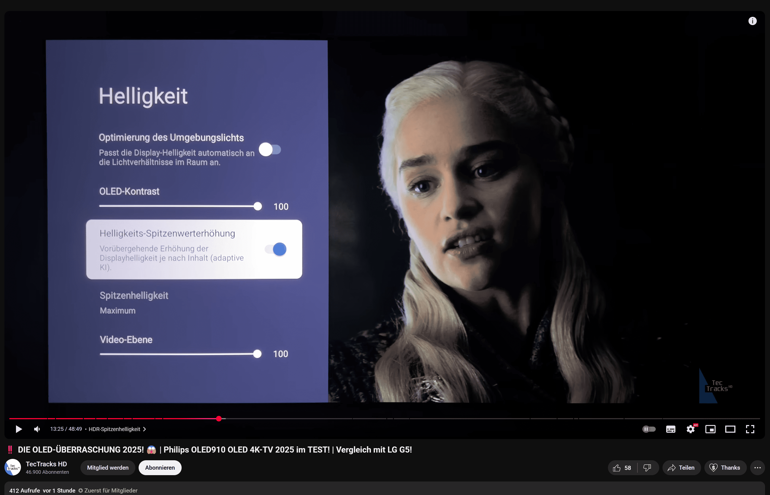Click the Abonnieren button
Screen dimensions: 770x495
coord(160,468)
